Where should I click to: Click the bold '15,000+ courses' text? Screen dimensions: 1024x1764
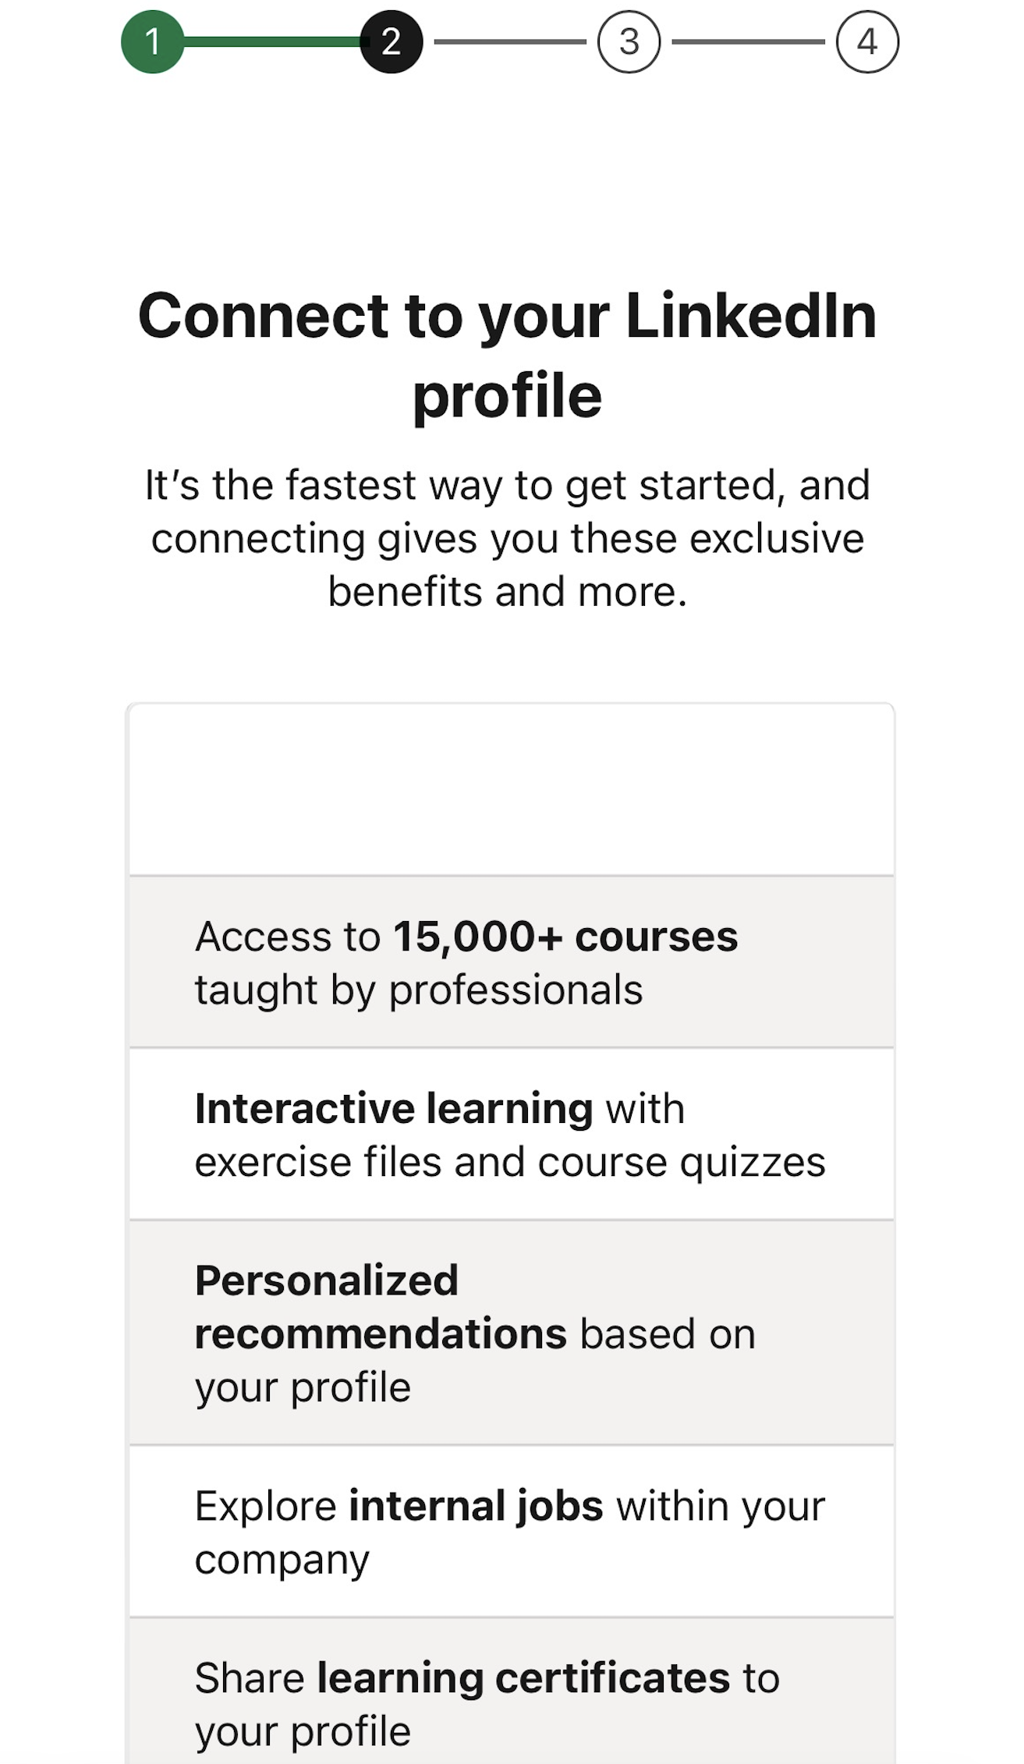pyautogui.click(x=566, y=937)
